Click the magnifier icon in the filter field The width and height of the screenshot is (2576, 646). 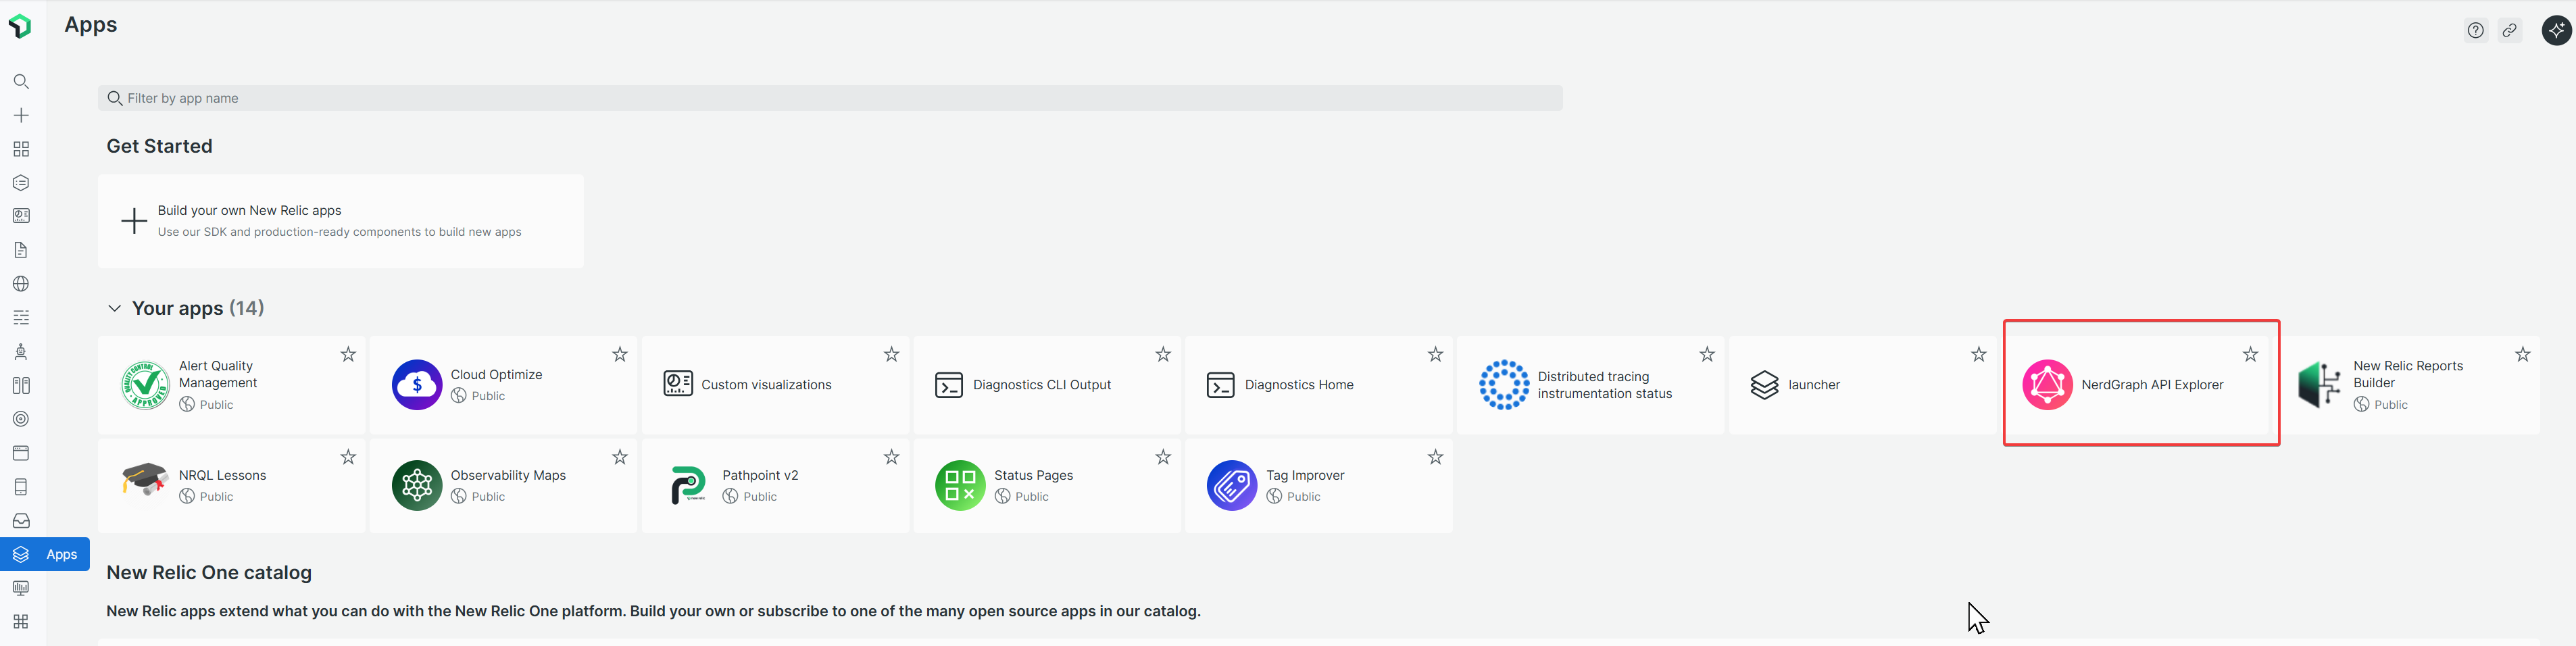[115, 98]
